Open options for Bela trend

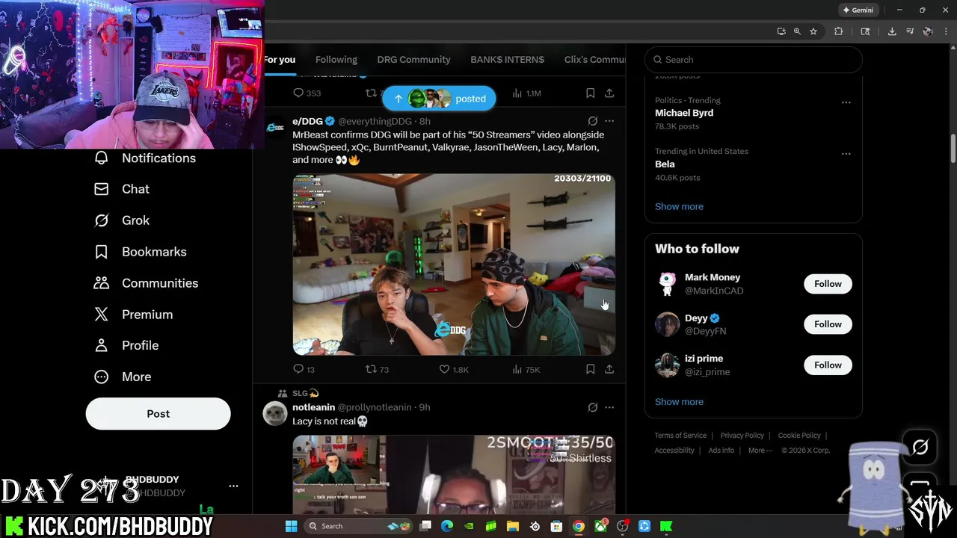point(846,153)
